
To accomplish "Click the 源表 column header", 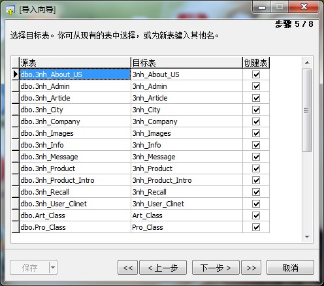I will 75,63.
